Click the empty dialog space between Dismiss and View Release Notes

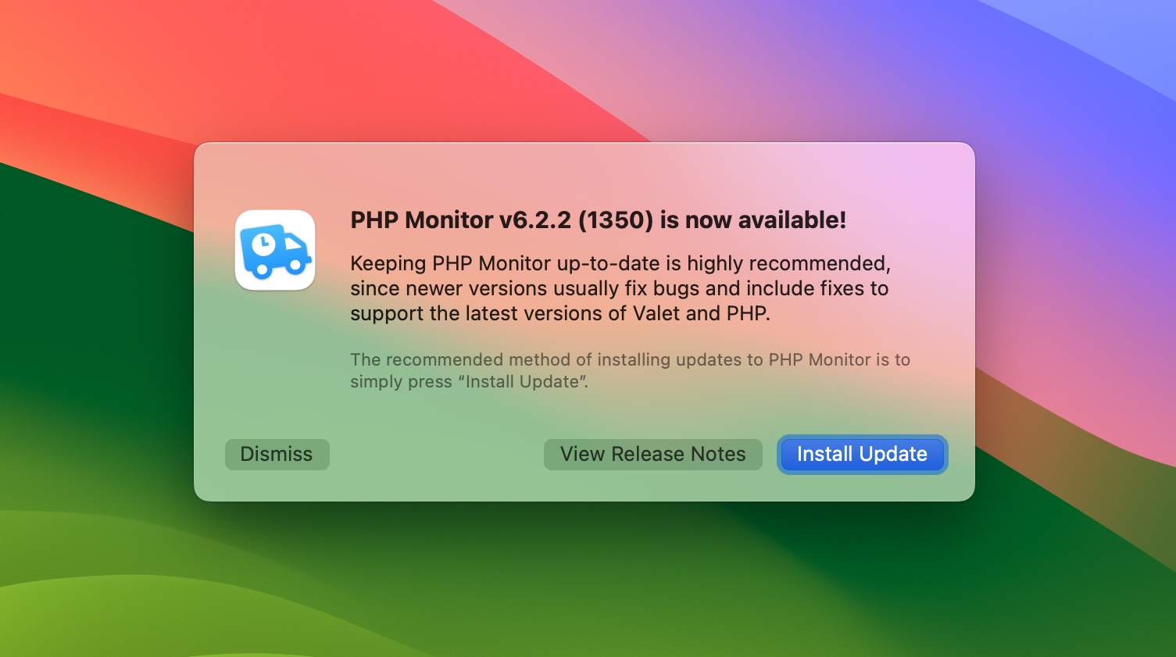pos(436,454)
